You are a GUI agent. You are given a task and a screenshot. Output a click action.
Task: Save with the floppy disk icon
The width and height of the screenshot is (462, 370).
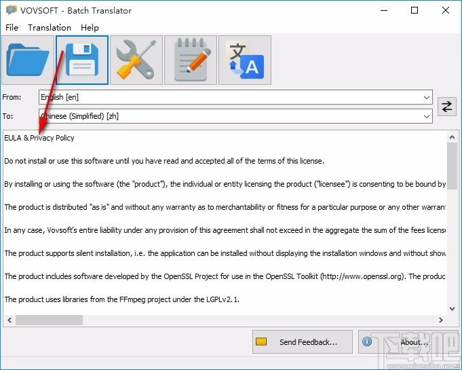pyautogui.click(x=82, y=60)
